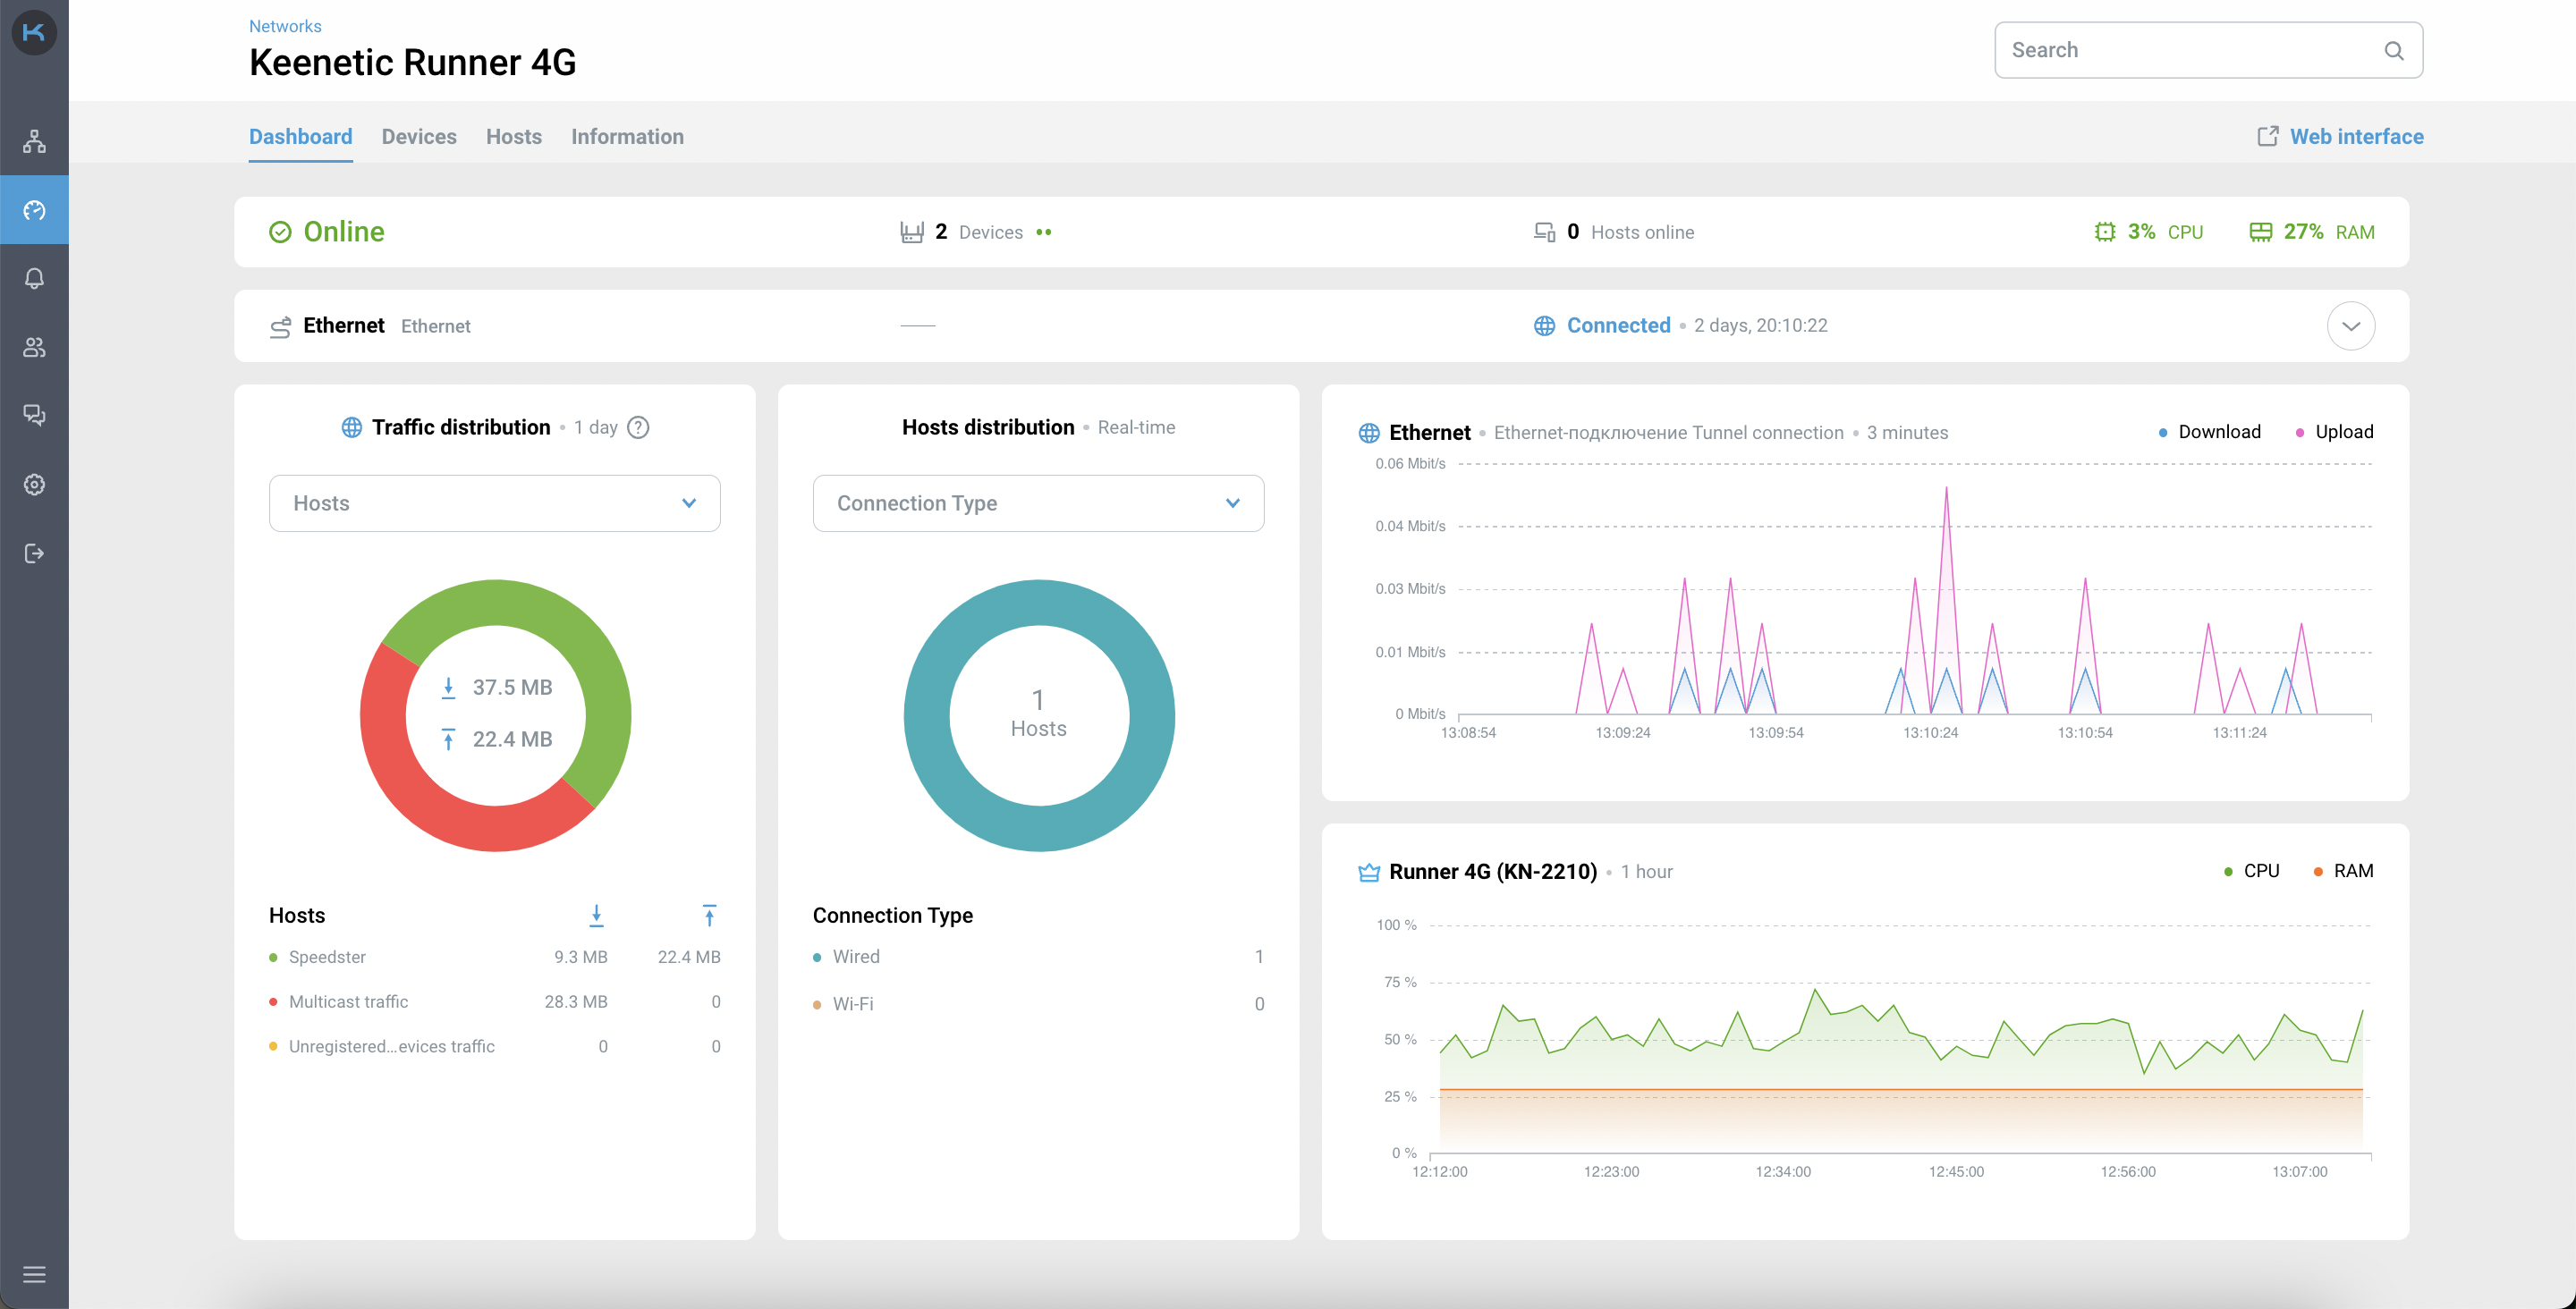2576x1309 pixels.
Task: Click the upload column arrow icon
Action: coord(709,915)
